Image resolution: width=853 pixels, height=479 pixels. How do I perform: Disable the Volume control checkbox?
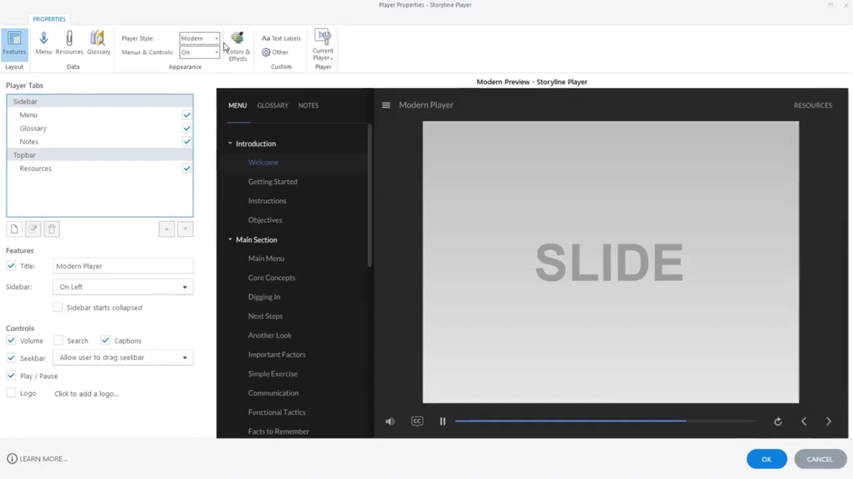(11, 340)
